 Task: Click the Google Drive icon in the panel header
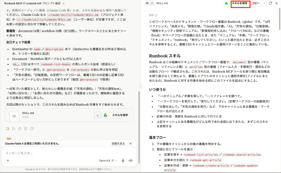tap(227, 3)
